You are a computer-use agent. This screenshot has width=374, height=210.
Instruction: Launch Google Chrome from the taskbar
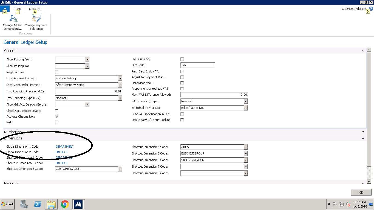point(64,204)
